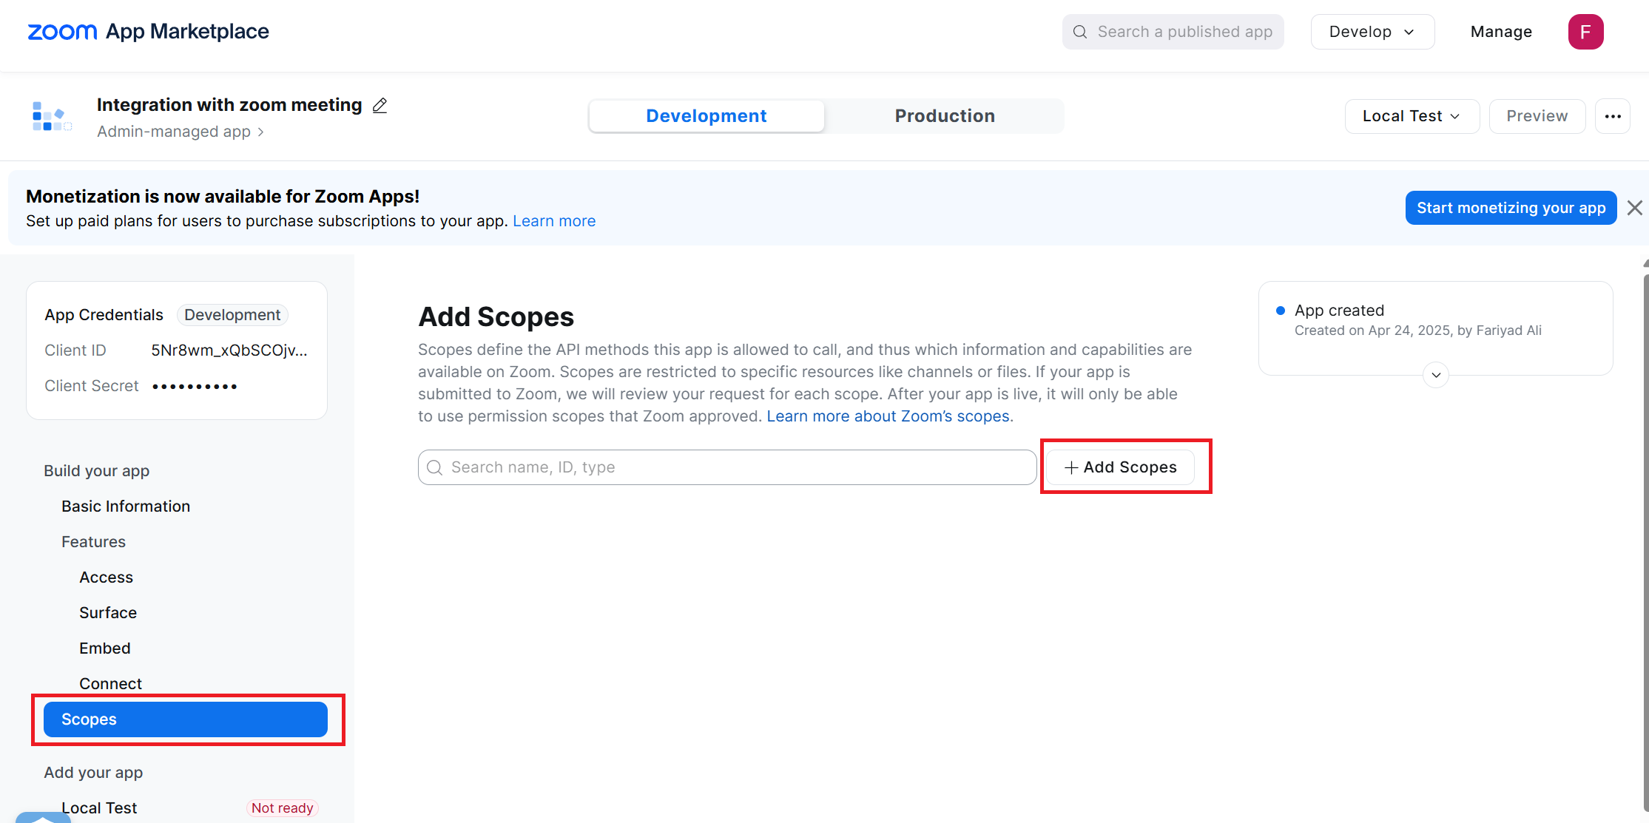1649x823 pixels.
Task: Click the magnifier icon in the published app search
Action: click(x=1080, y=32)
